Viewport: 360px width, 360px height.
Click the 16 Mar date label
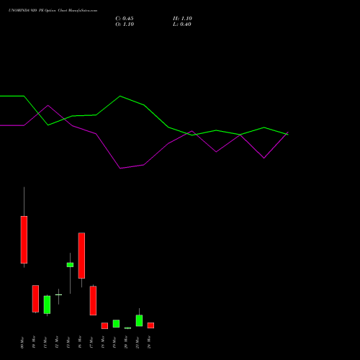(80, 342)
